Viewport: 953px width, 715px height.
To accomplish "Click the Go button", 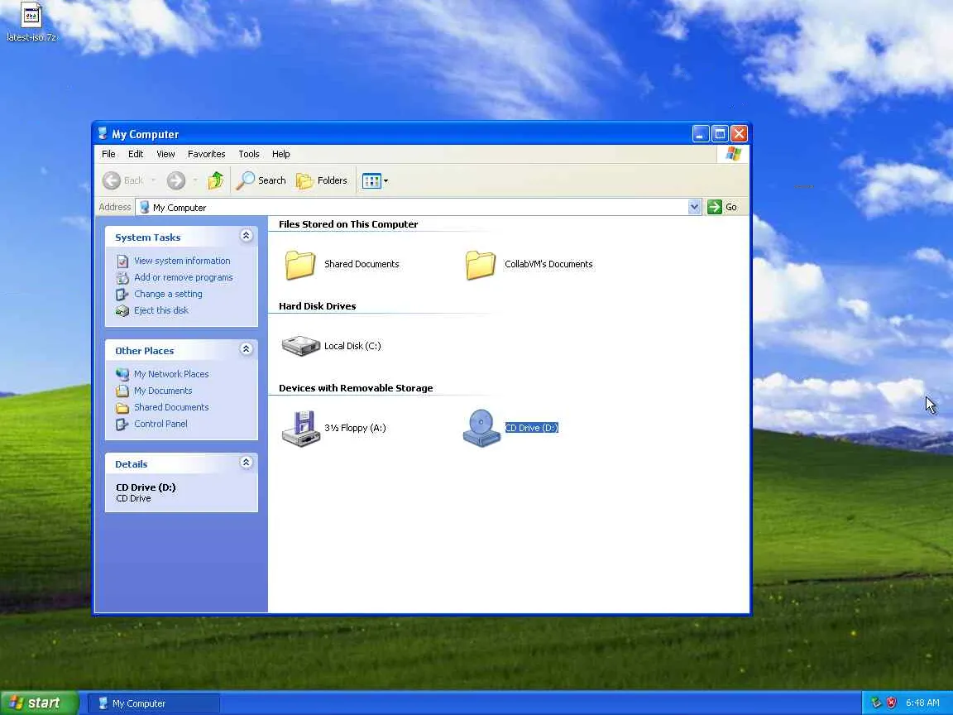I will [723, 208].
